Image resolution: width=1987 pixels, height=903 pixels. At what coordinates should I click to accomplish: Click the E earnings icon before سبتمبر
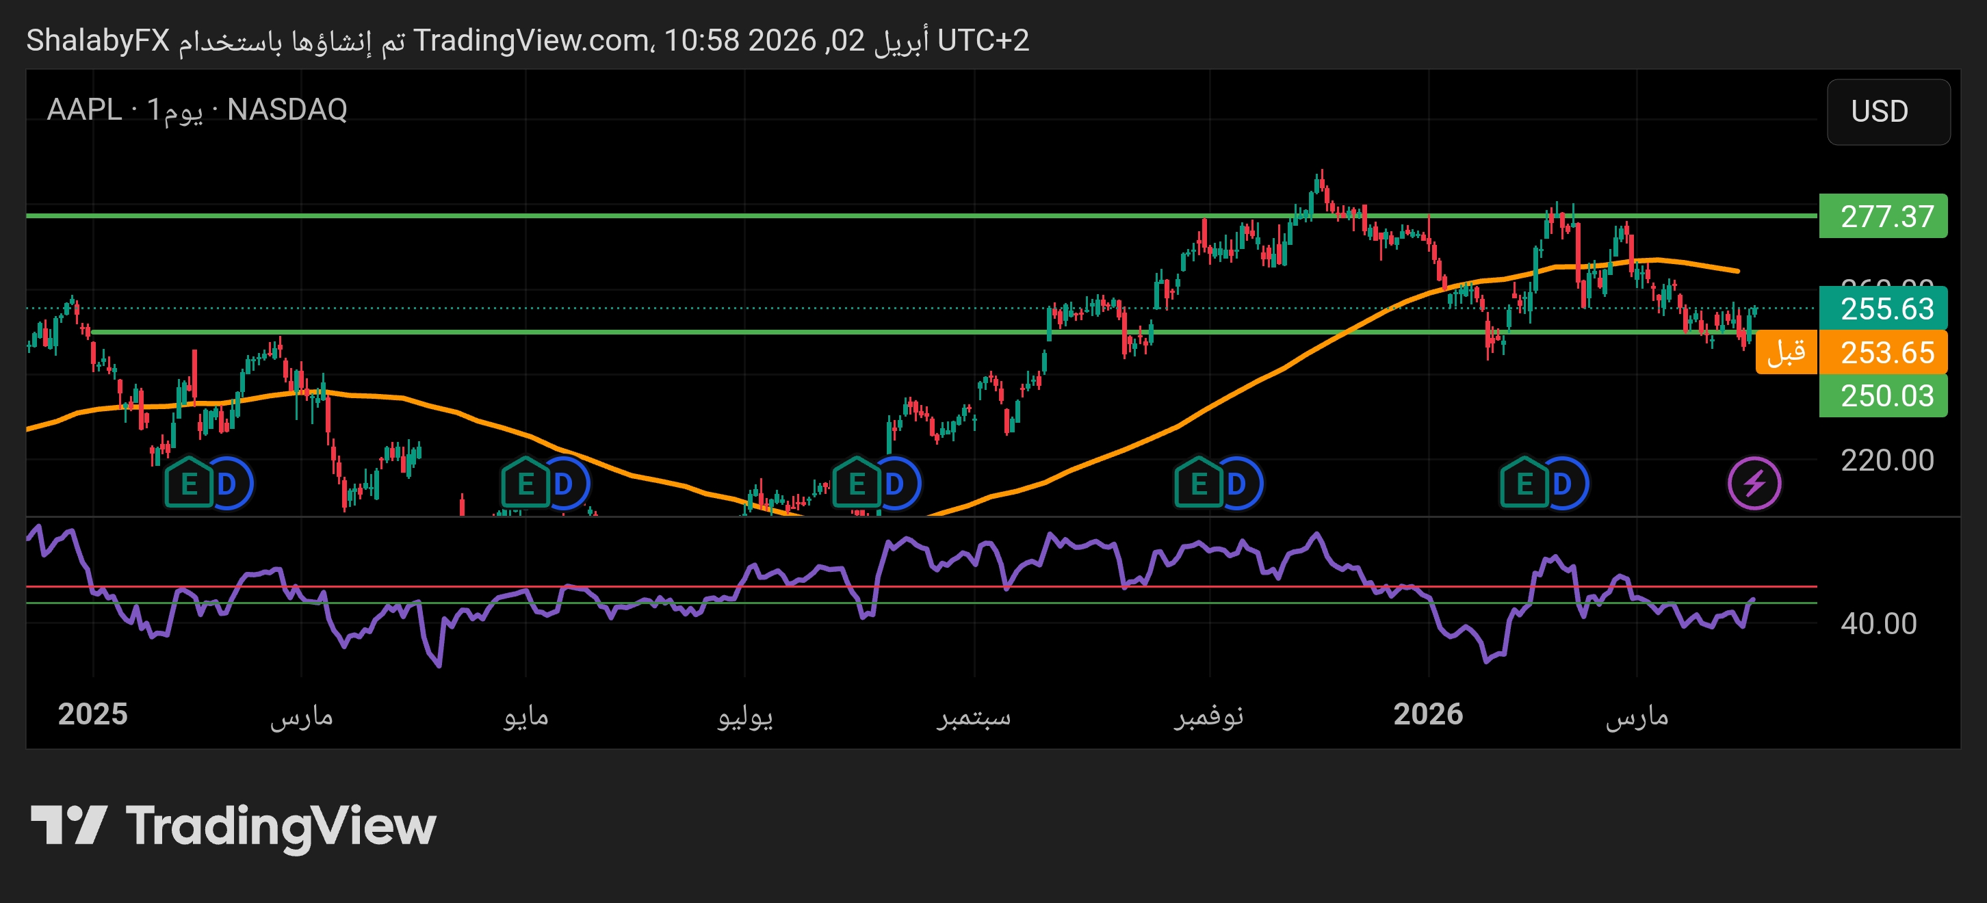point(855,484)
